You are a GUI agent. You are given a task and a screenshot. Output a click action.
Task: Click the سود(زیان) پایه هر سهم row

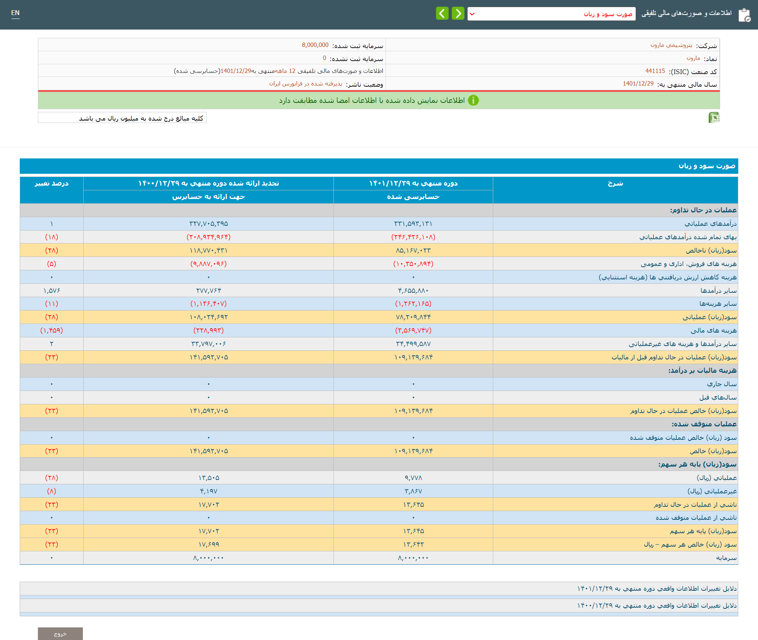379,531
